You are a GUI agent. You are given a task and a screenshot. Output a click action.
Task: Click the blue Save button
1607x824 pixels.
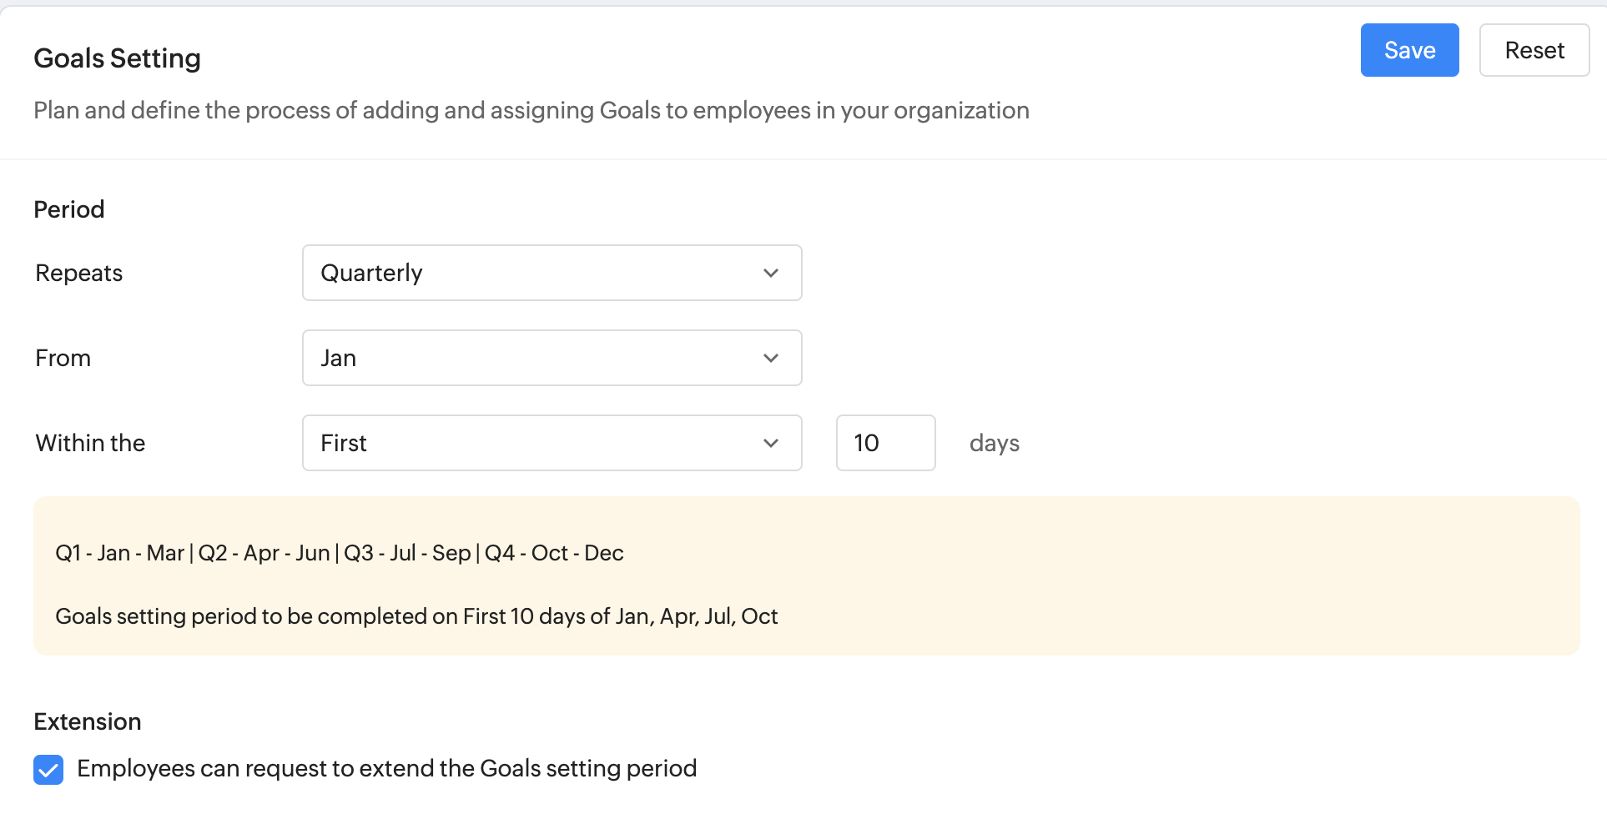[1409, 50]
